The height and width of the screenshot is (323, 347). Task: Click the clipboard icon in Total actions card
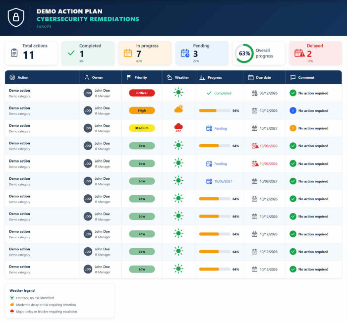14,53
